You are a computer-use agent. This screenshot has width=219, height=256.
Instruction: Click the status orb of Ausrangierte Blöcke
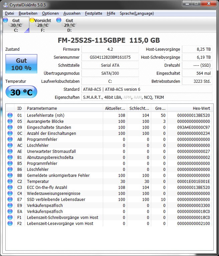point(10,121)
